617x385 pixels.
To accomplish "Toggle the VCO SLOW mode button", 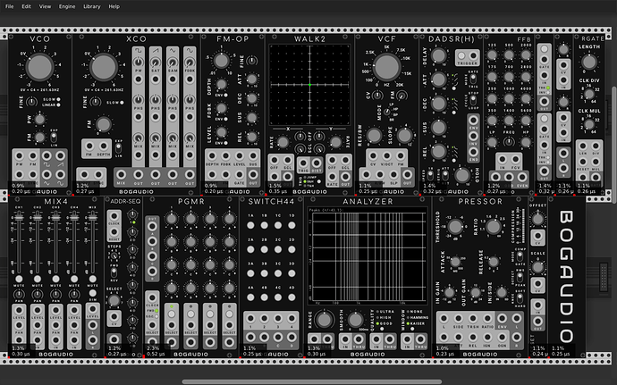I will coord(58,99).
